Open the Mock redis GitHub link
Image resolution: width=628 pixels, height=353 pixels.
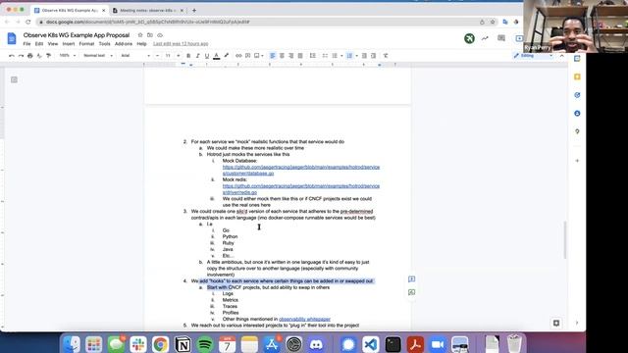pos(301,189)
